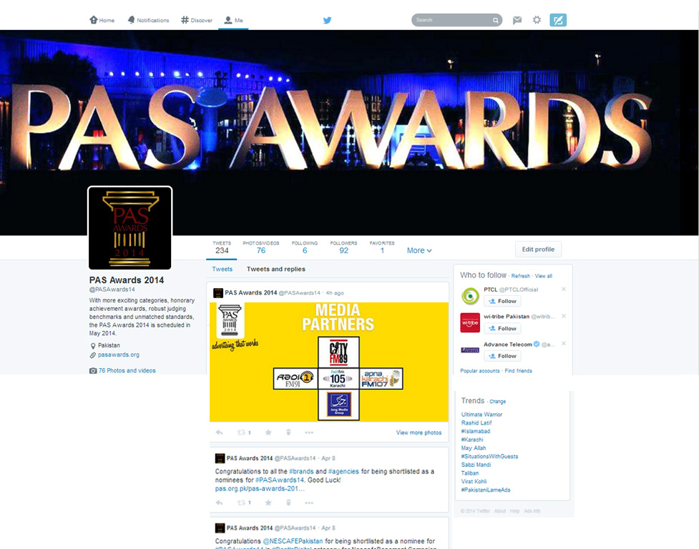Follow wi-tribe Pakistan
699x549 pixels.
click(x=502, y=329)
